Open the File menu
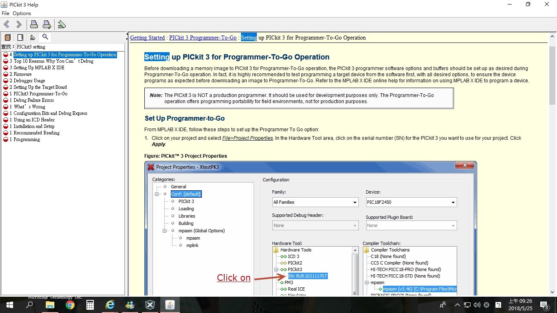 5,13
